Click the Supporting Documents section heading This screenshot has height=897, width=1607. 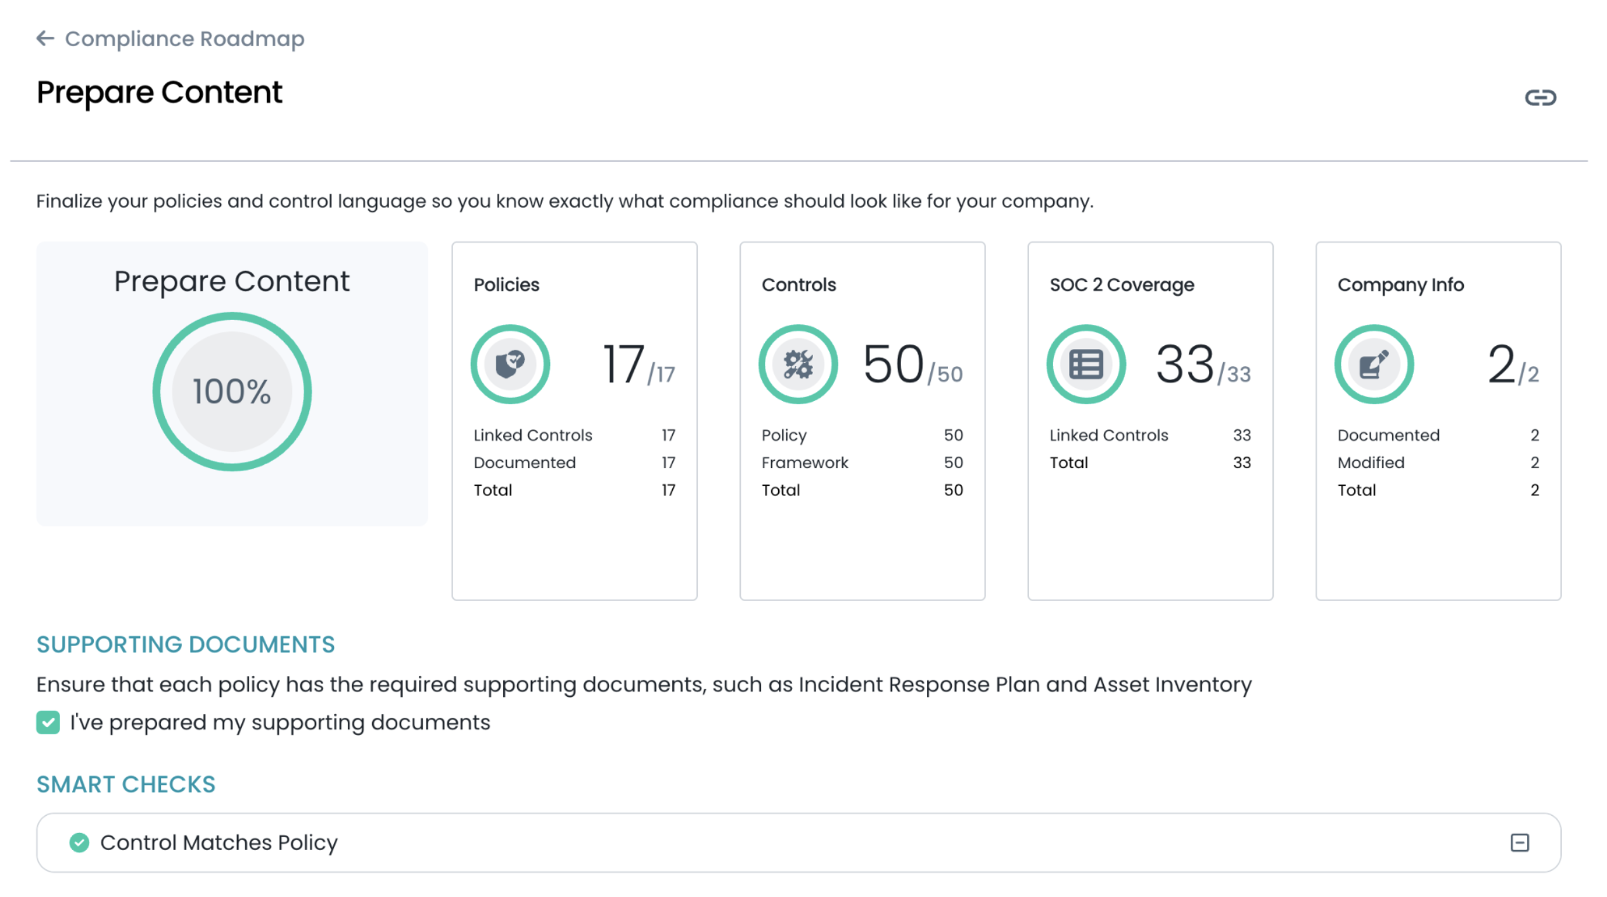185,644
